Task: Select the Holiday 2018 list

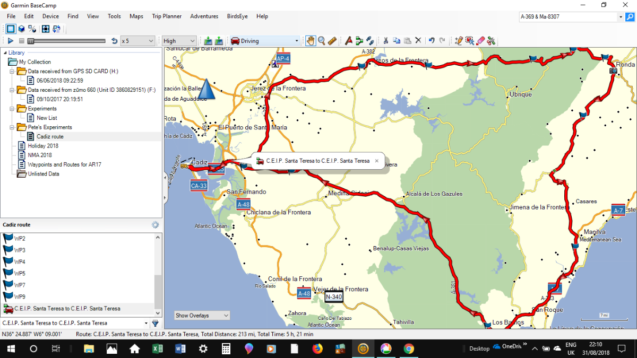Action: 43,146
